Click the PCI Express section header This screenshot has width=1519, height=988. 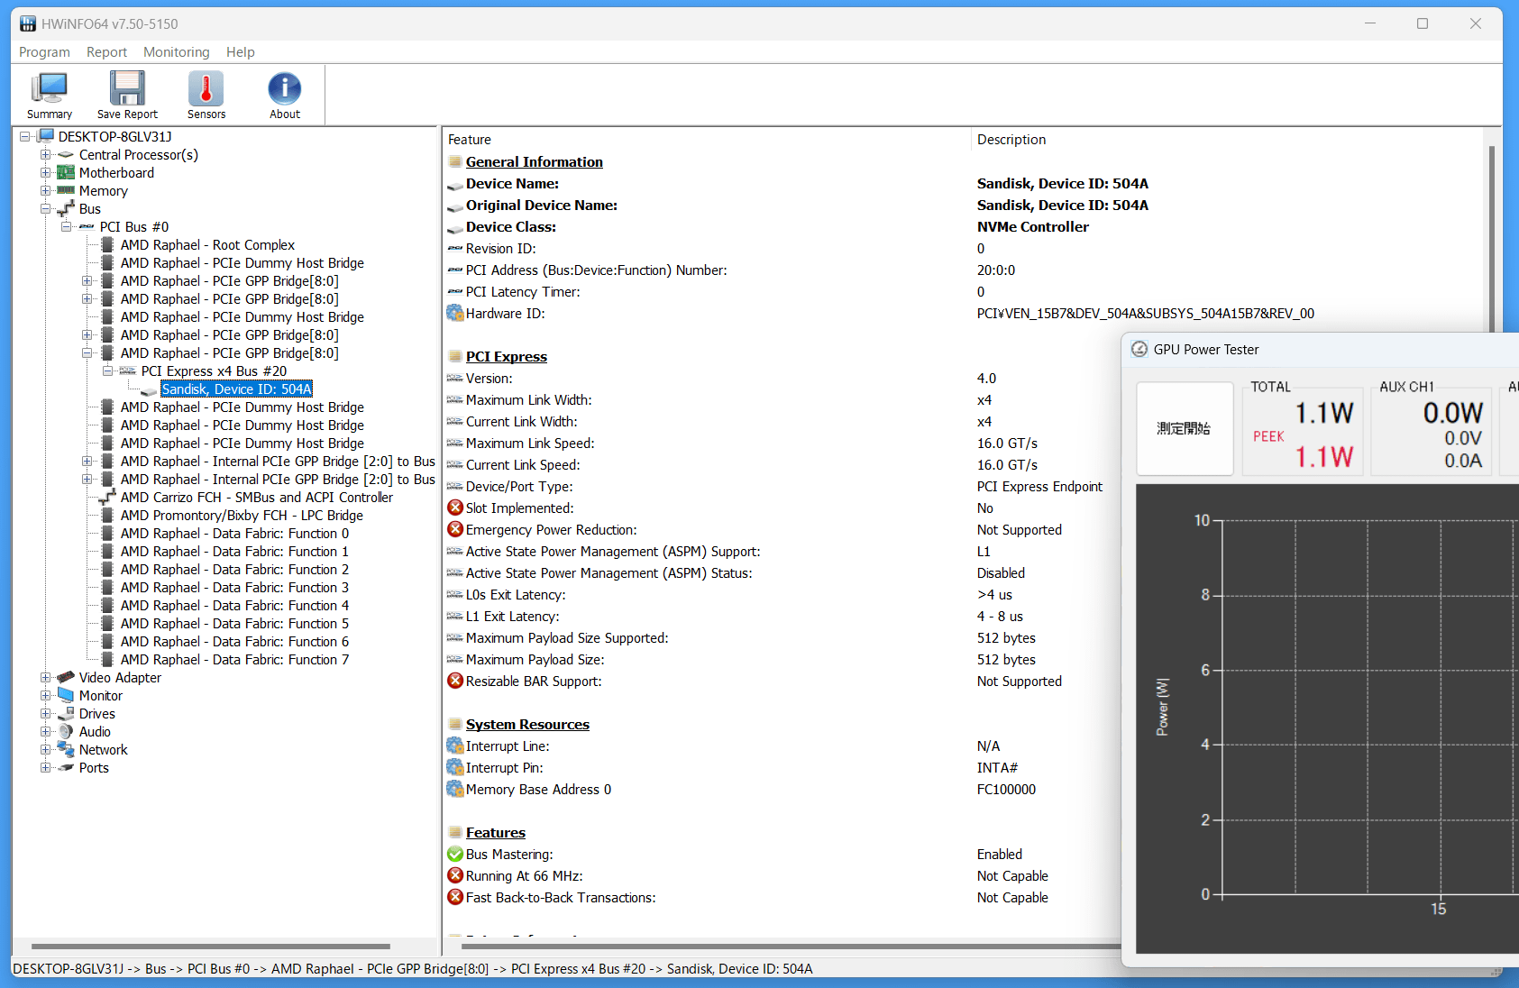coord(506,357)
